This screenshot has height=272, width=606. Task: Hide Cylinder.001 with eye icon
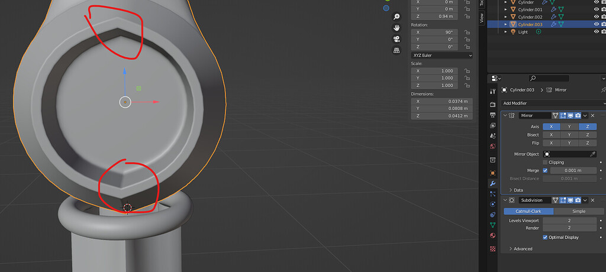(x=596, y=9)
